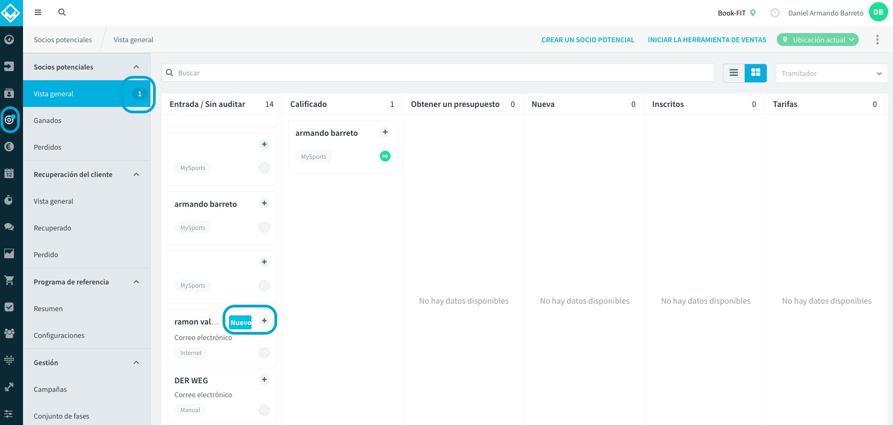
Task: Open armando barreto card in Calificado
Action: pos(343,146)
